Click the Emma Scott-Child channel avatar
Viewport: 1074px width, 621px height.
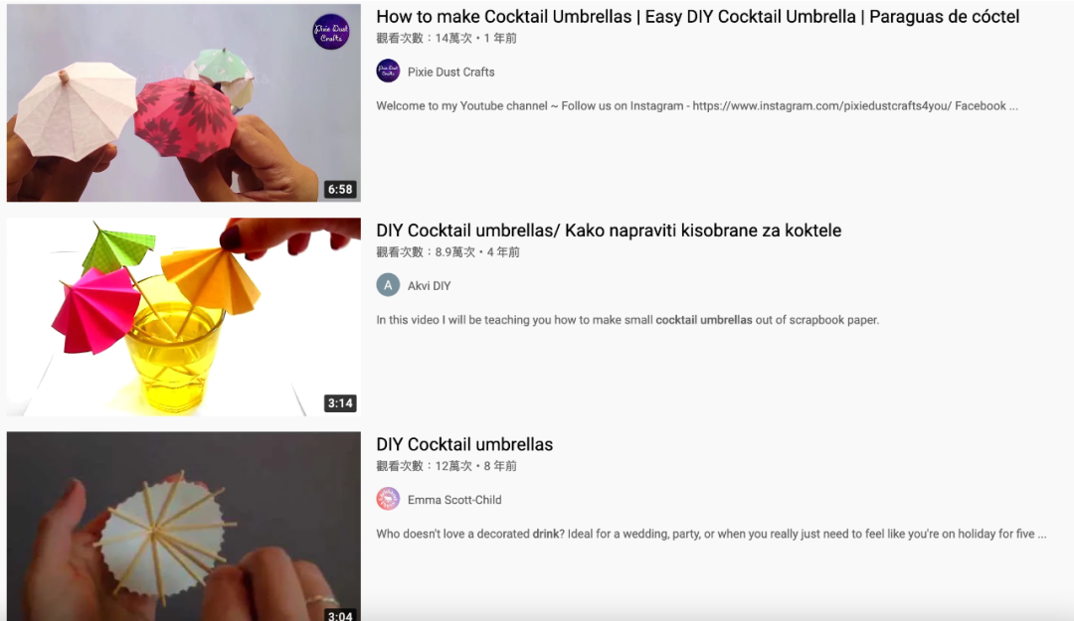388,499
